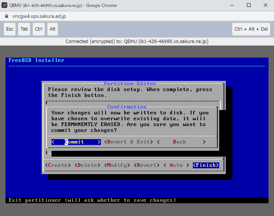
Task: Click Modify in Partition Editor
Action: tap(117, 165)
